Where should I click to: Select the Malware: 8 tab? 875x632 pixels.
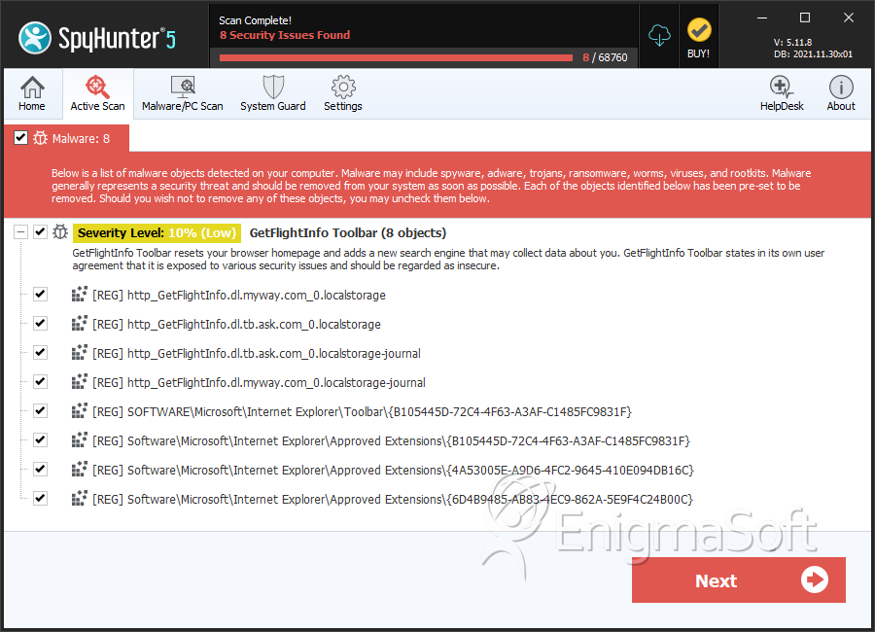click(x=79, y=138)
